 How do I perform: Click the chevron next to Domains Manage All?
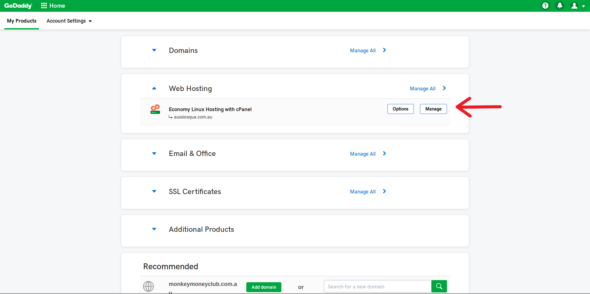tap(384, 50)
